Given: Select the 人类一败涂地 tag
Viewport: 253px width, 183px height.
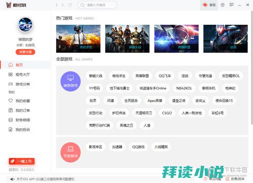Looking at the screenshot, I should [192, 113].
